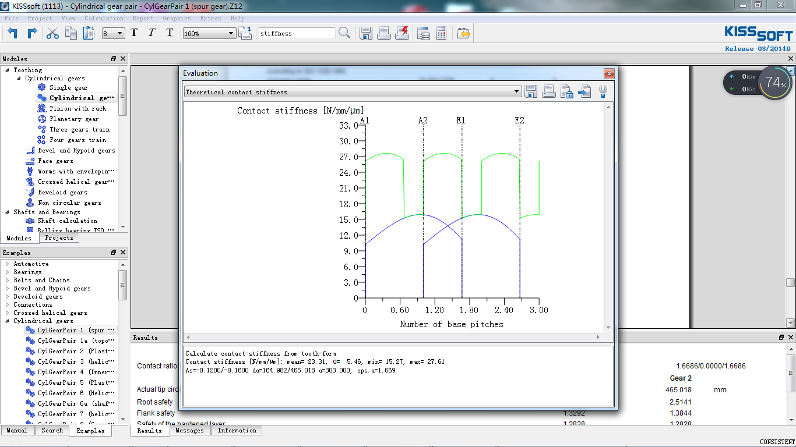Expand the Belts and Chains examples
Viewport: 796px width, 447px height.
tap(8, 280)
